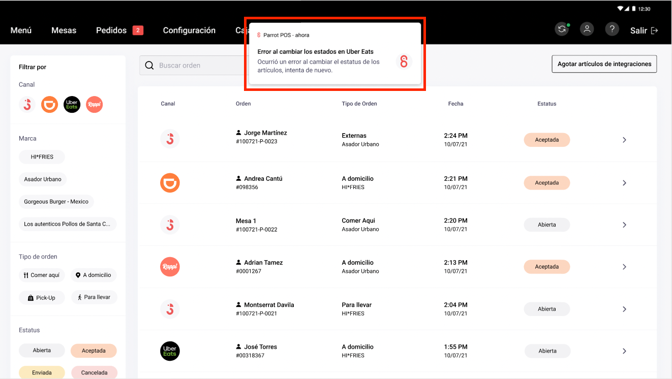This screenshot has height=379, width=672.
Task: Click the 2:24 PM order time
Action: [x=456, y=136]
